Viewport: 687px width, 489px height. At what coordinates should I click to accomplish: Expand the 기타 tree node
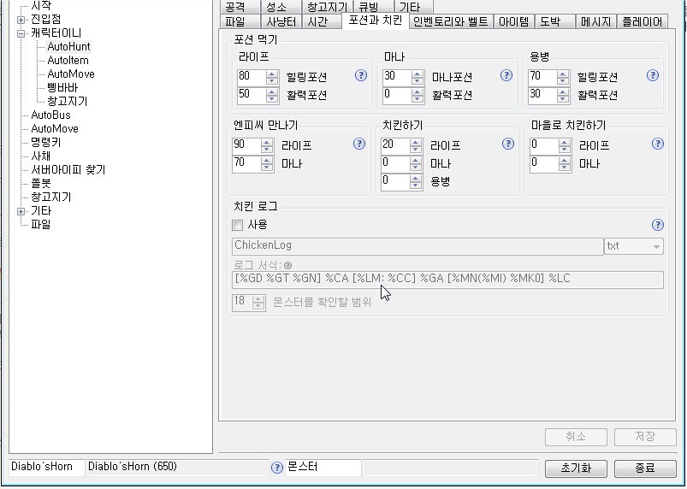click(x=21, y=211)
